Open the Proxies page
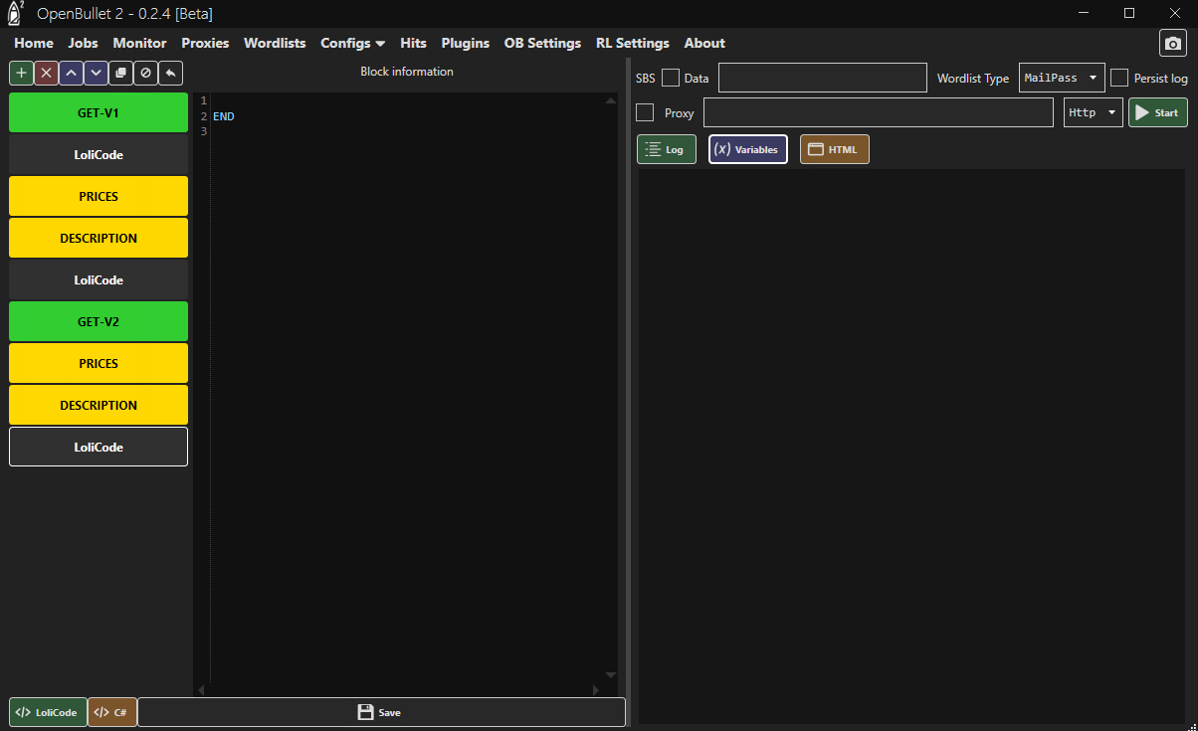1198x731 pixels. point(205,43)
